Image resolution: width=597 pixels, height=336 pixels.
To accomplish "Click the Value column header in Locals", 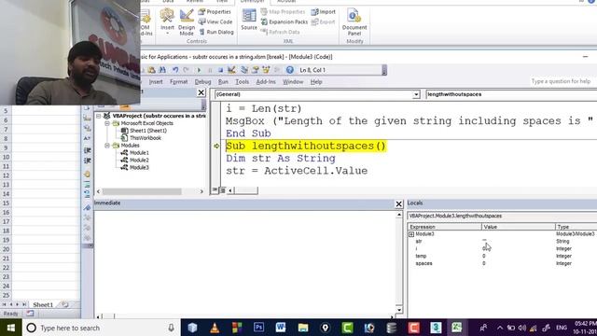I will (519, 227).
